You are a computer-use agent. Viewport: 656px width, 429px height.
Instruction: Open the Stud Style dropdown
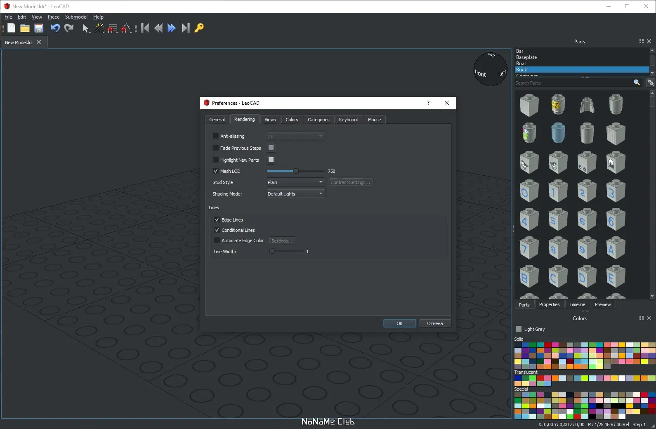point(295,182)
